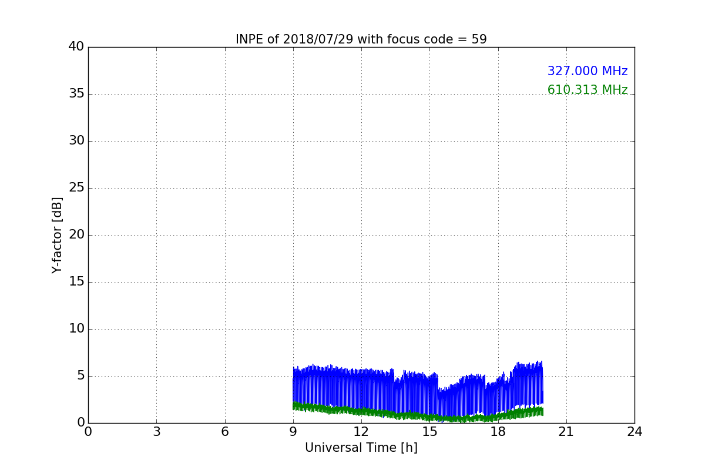This screenshot has width=705, height=470.
Task: Select the blue '327.000 MHz' legend label
Action: pos(587,71)
